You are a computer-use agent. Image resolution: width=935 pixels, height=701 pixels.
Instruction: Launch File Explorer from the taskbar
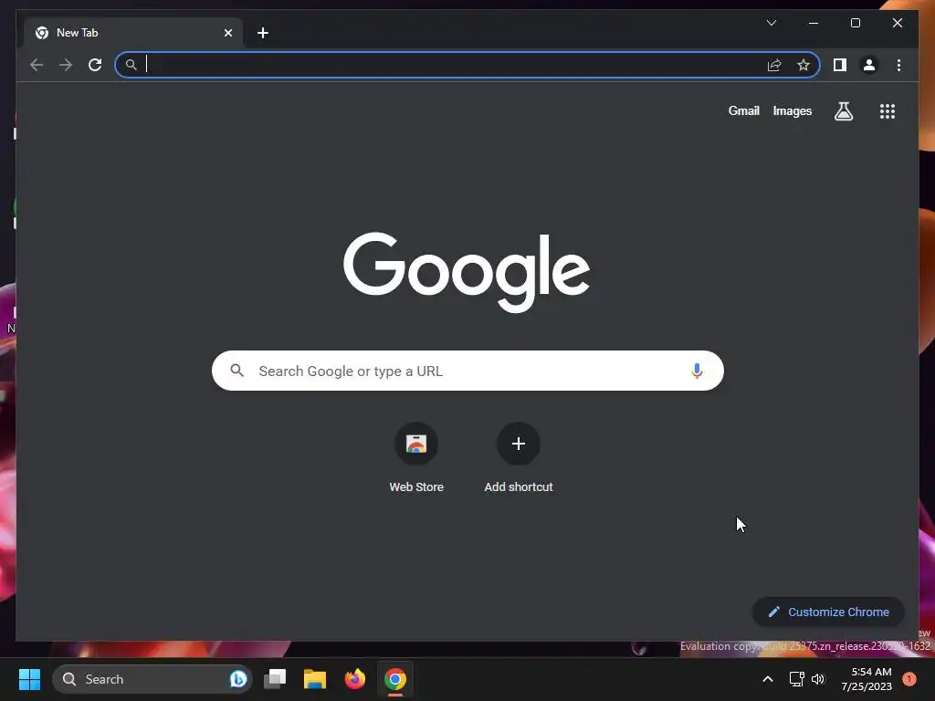point(315,679)
